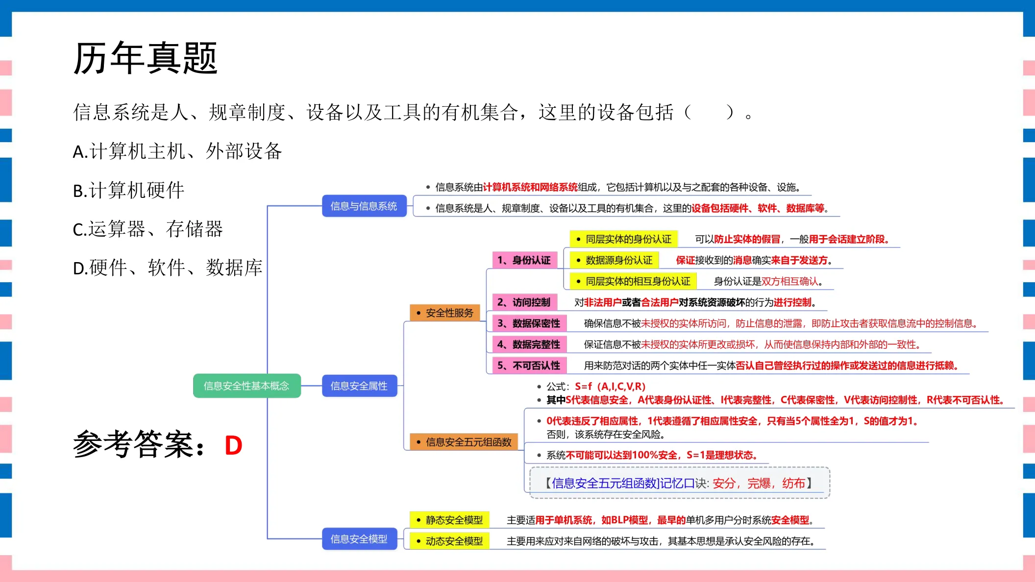The height and width of the screenshot is (582, 1035).
Task: Select answer option B.计算机硬件
Action: (x=128, y=190)
